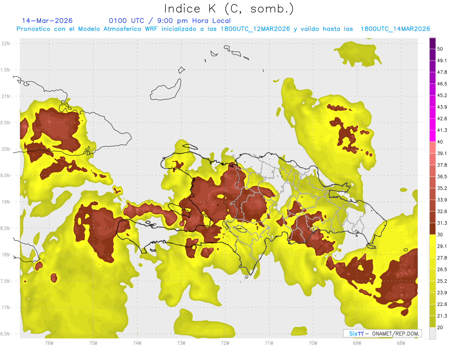The height and width of the screenshot is (348, 450).
Task: Click the colorbar value '37.8'
Action: 442,165
